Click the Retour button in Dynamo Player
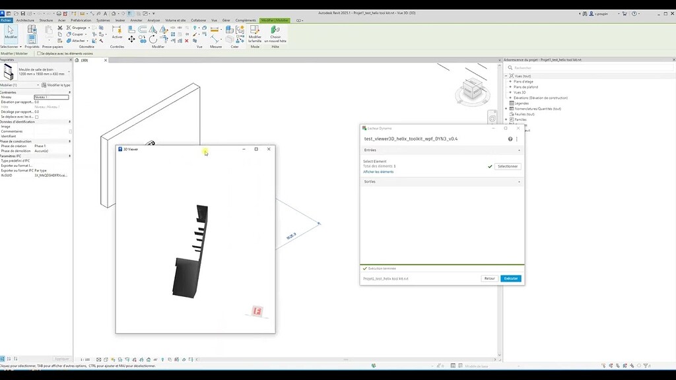This screenshot has width=676, height=380. [490, 279]
